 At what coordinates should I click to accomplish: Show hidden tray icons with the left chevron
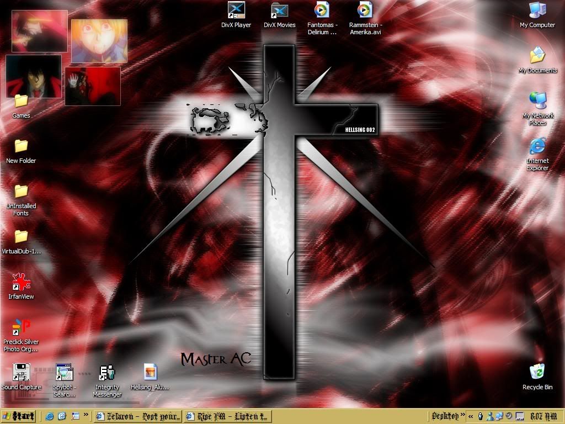point(471,416)
